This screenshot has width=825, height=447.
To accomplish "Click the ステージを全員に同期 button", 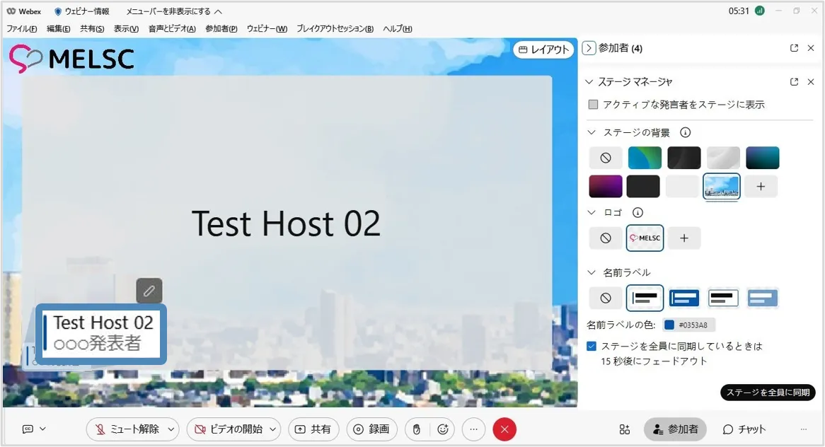I will (768, 393).
